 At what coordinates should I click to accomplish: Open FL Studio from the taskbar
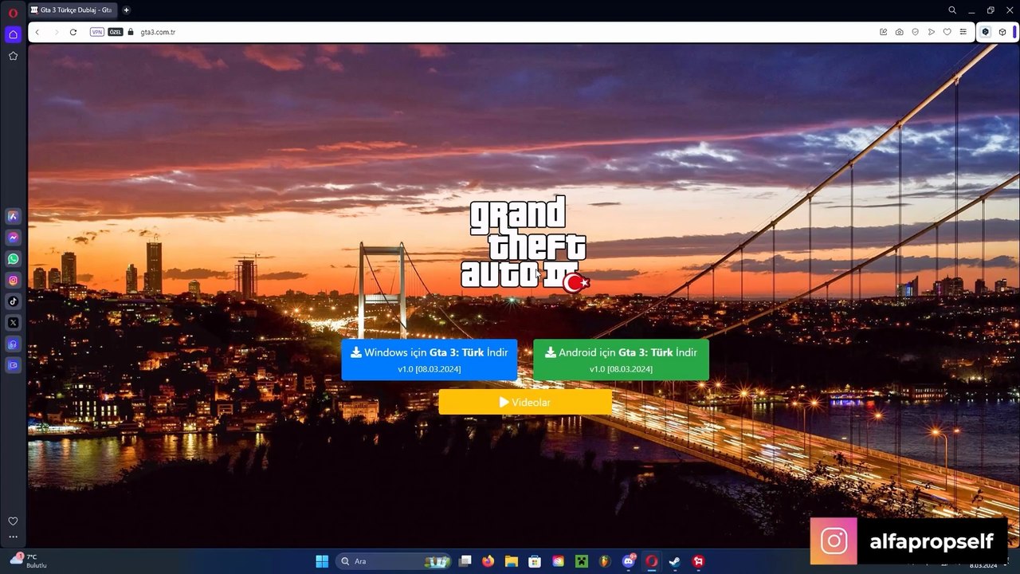(605, 561)
